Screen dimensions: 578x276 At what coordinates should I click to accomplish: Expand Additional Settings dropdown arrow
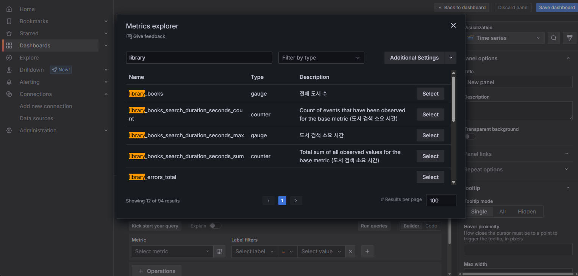point(450,58)
